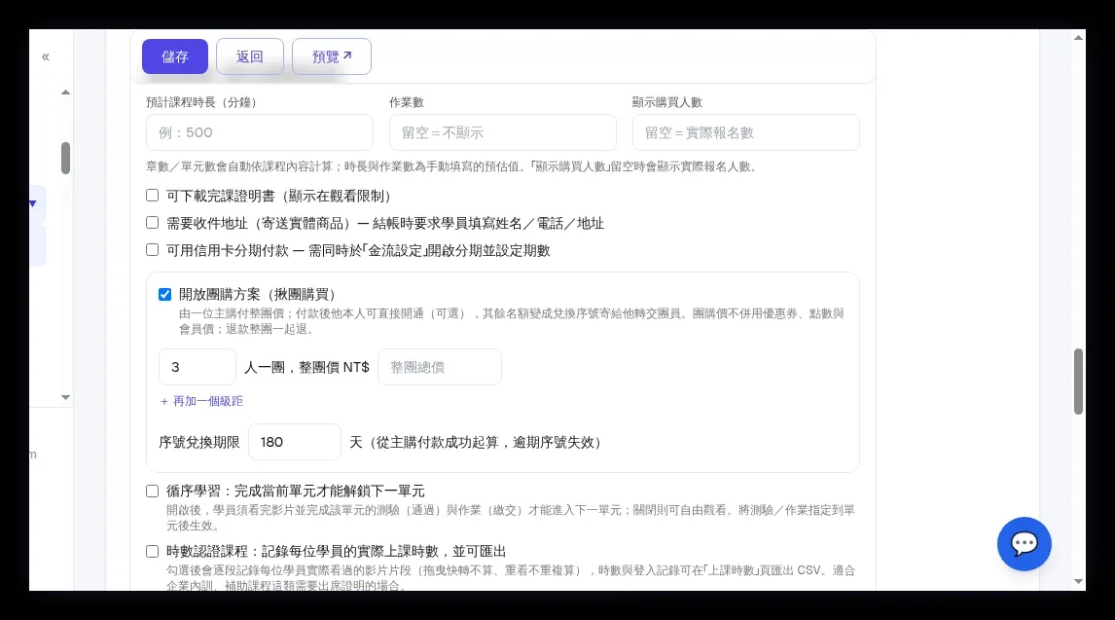Screen dimensions: 1115x620
Task: Click the sidebar scroll-down arrow
Action: [x=65, y=397]
